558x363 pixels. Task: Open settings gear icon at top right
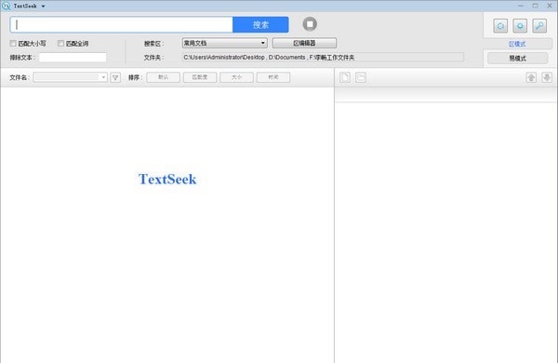pos(520,26)
